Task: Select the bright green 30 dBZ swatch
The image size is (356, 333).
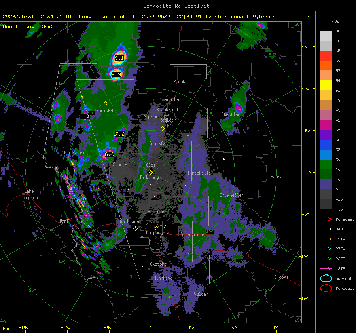Action: (326, 164)
